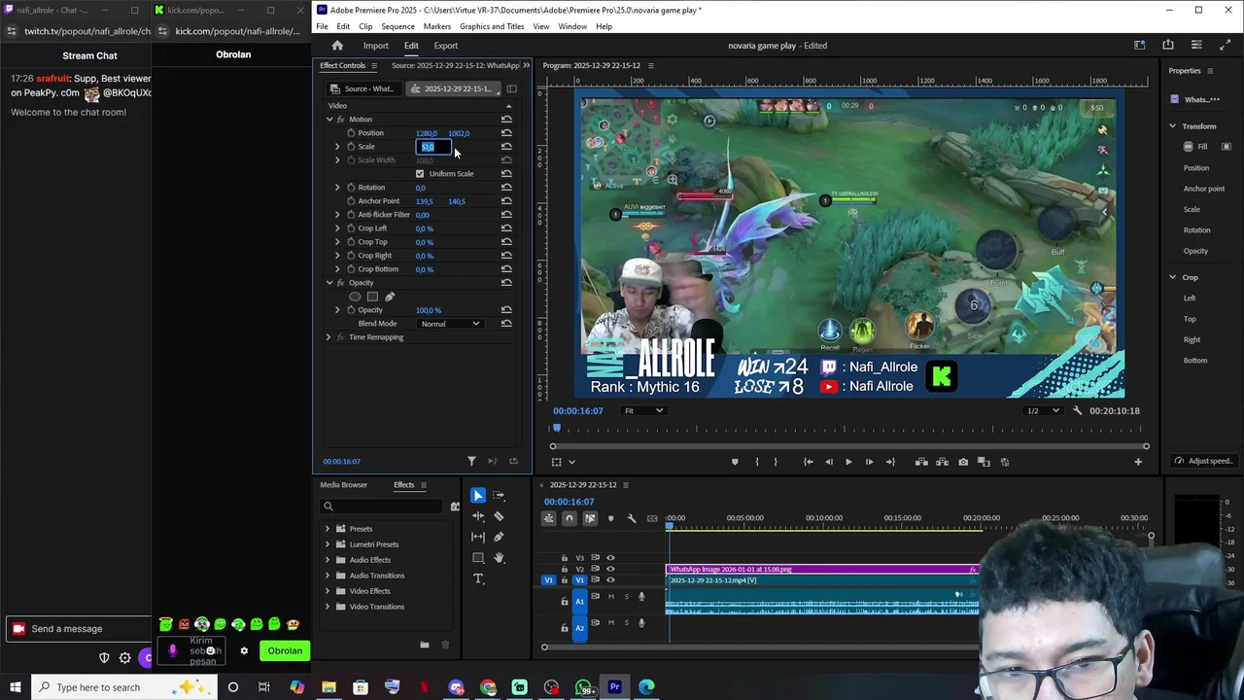1244x700 pixels.
Task: Solo audio track A2
Action: tap(626, 623)
